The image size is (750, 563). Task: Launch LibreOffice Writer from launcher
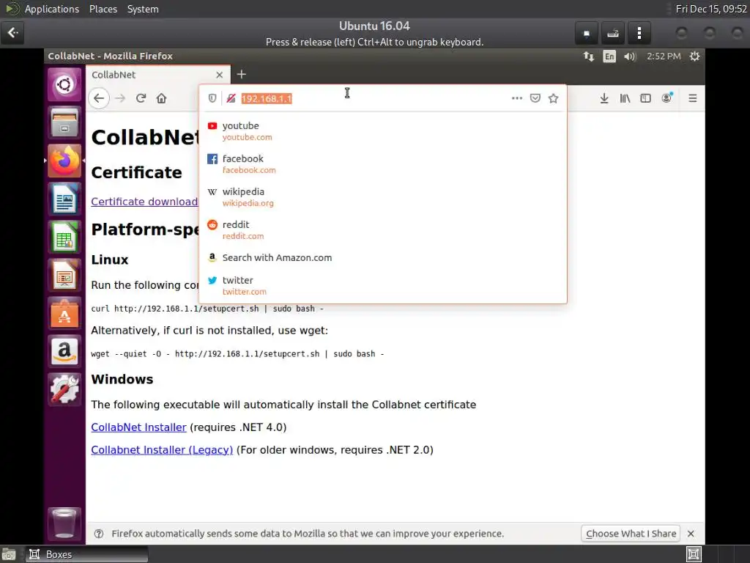click(64, 199)
